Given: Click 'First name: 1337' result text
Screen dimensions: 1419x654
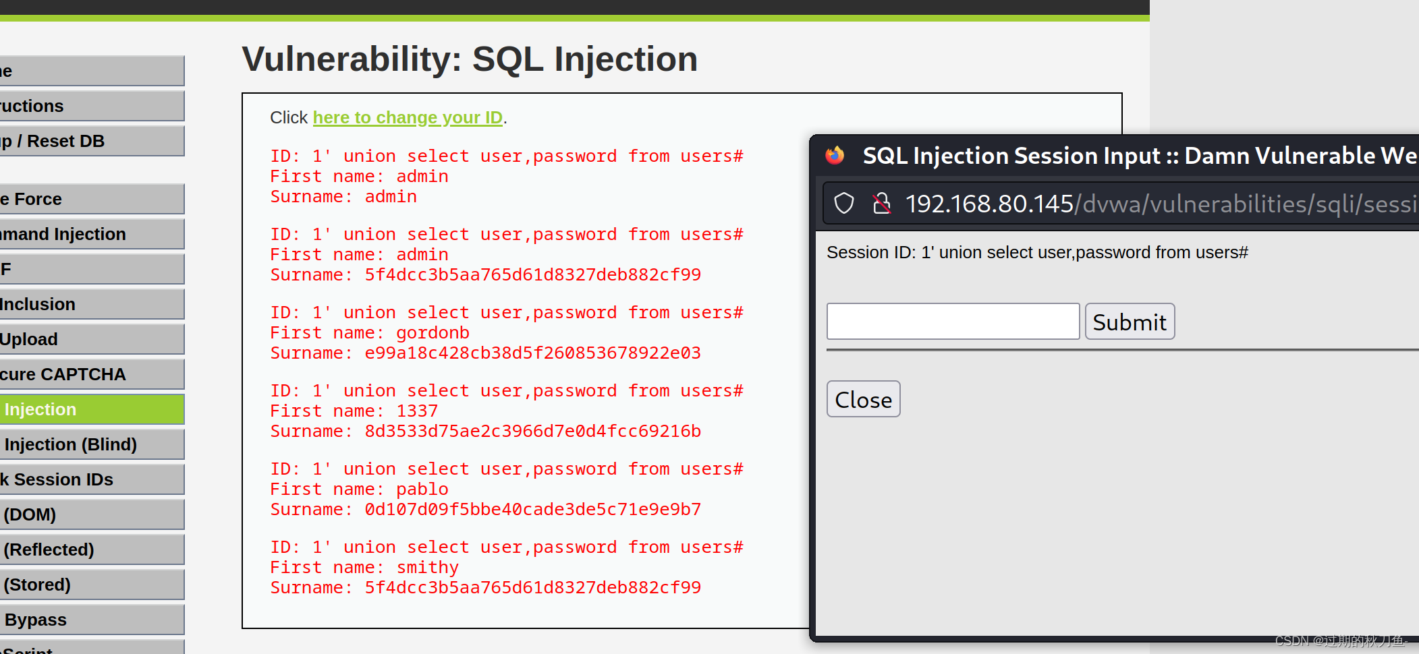Looking at the screenshot, I should click(x=354, y=411).
